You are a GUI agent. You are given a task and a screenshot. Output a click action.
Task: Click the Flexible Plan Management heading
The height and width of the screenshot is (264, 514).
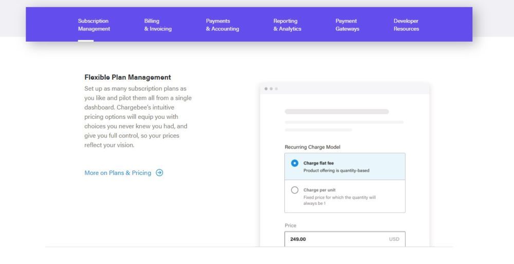[127, 77]
